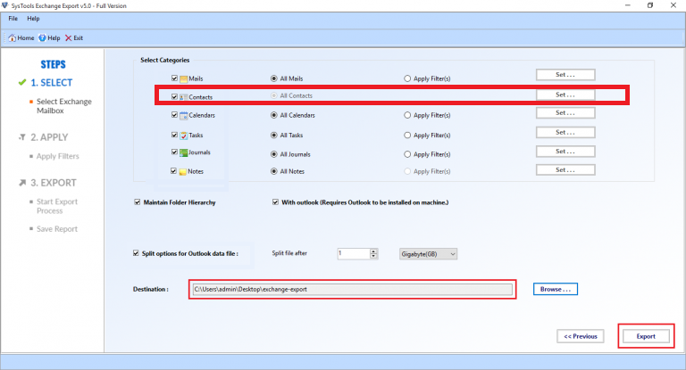Click Set button for Mails row
The width and height of the screenshot is (686, 370).
pyautogui.click(x=565, y=75)
